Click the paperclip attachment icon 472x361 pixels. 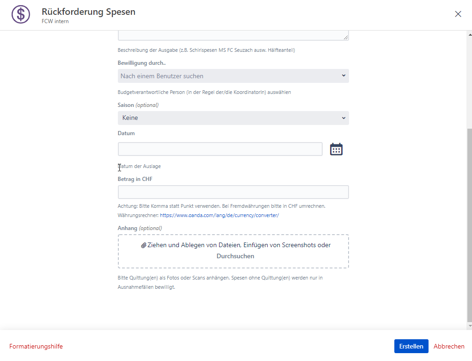144,245
